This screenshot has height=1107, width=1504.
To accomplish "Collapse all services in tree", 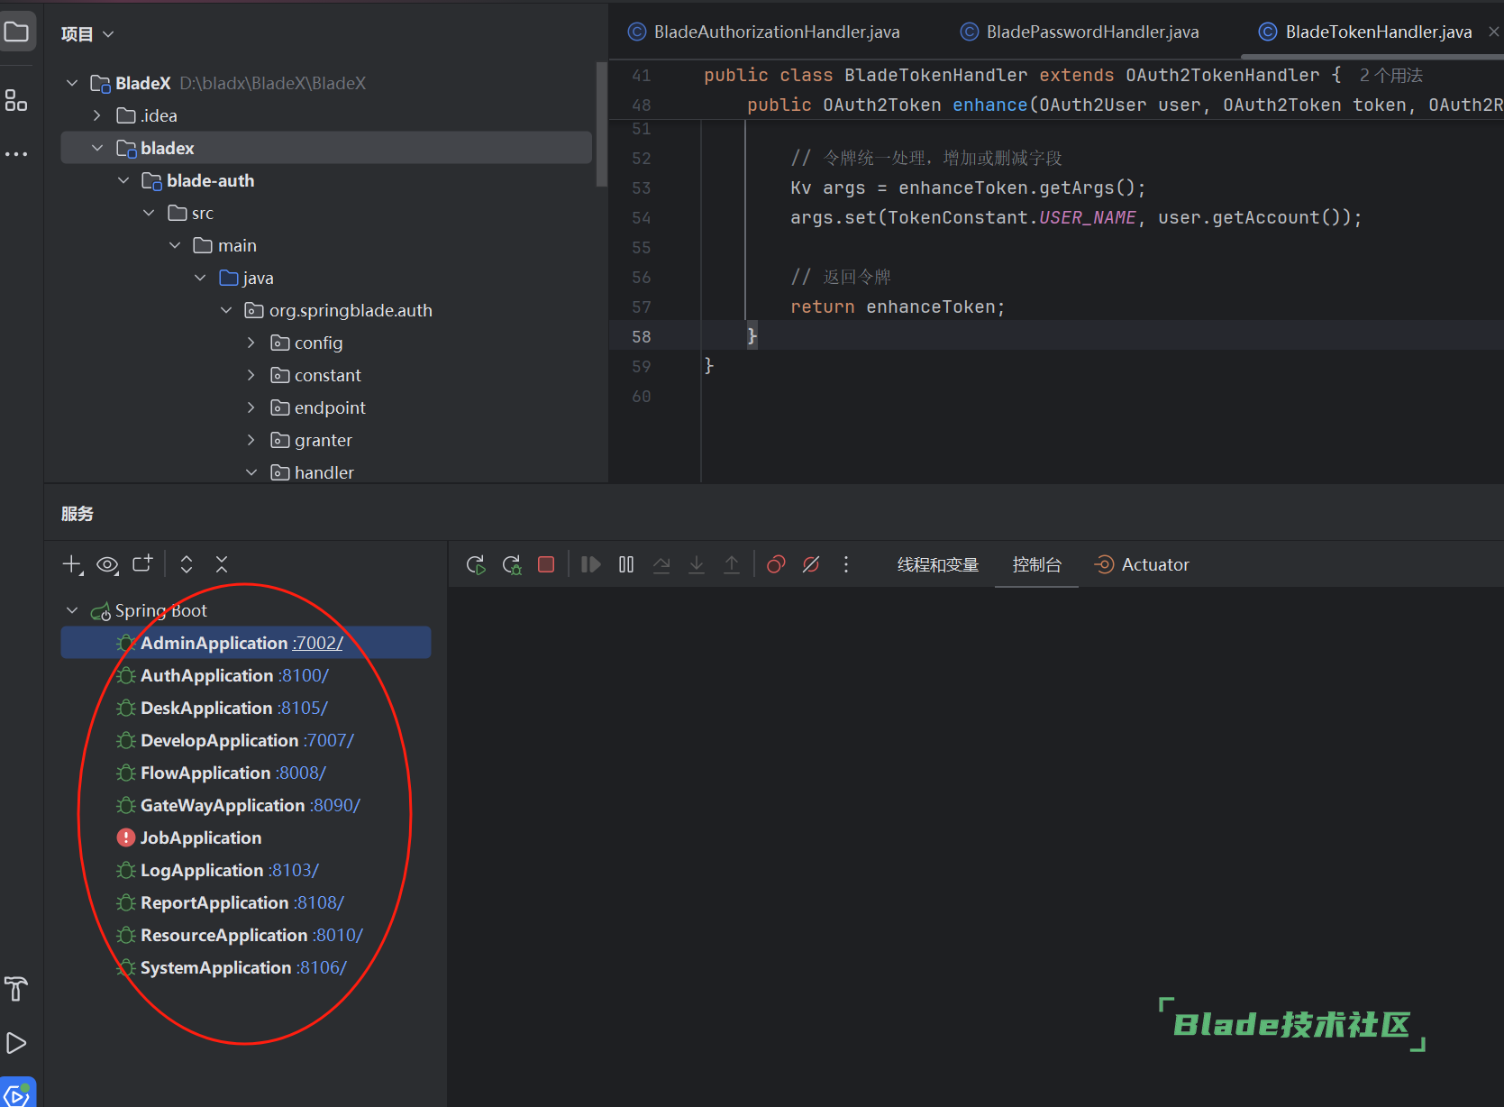I will pos(222,564).
